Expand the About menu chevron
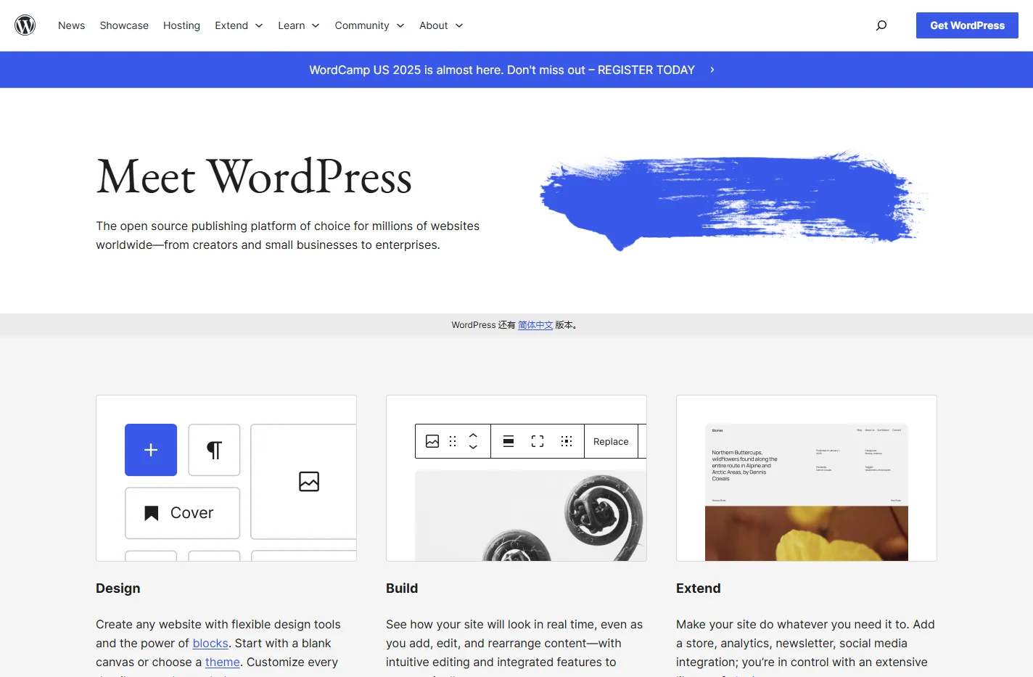The height and width of the screenshot is (677, 1033). point(459,25)
